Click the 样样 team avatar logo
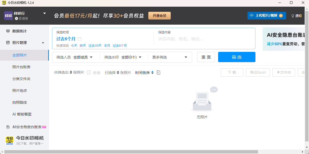Viewport: 309px width, 154px height. tap(8, 16)
